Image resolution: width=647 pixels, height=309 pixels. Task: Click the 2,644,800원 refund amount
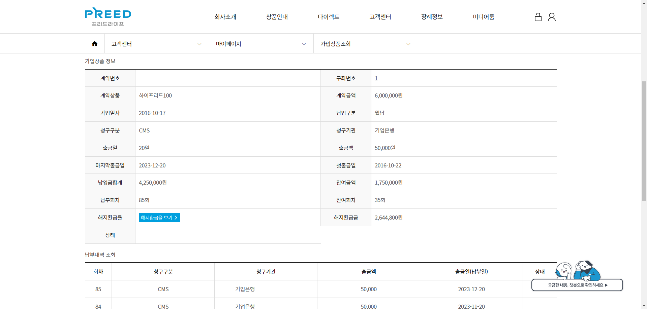pyautogui.click(x=389, y=218)
